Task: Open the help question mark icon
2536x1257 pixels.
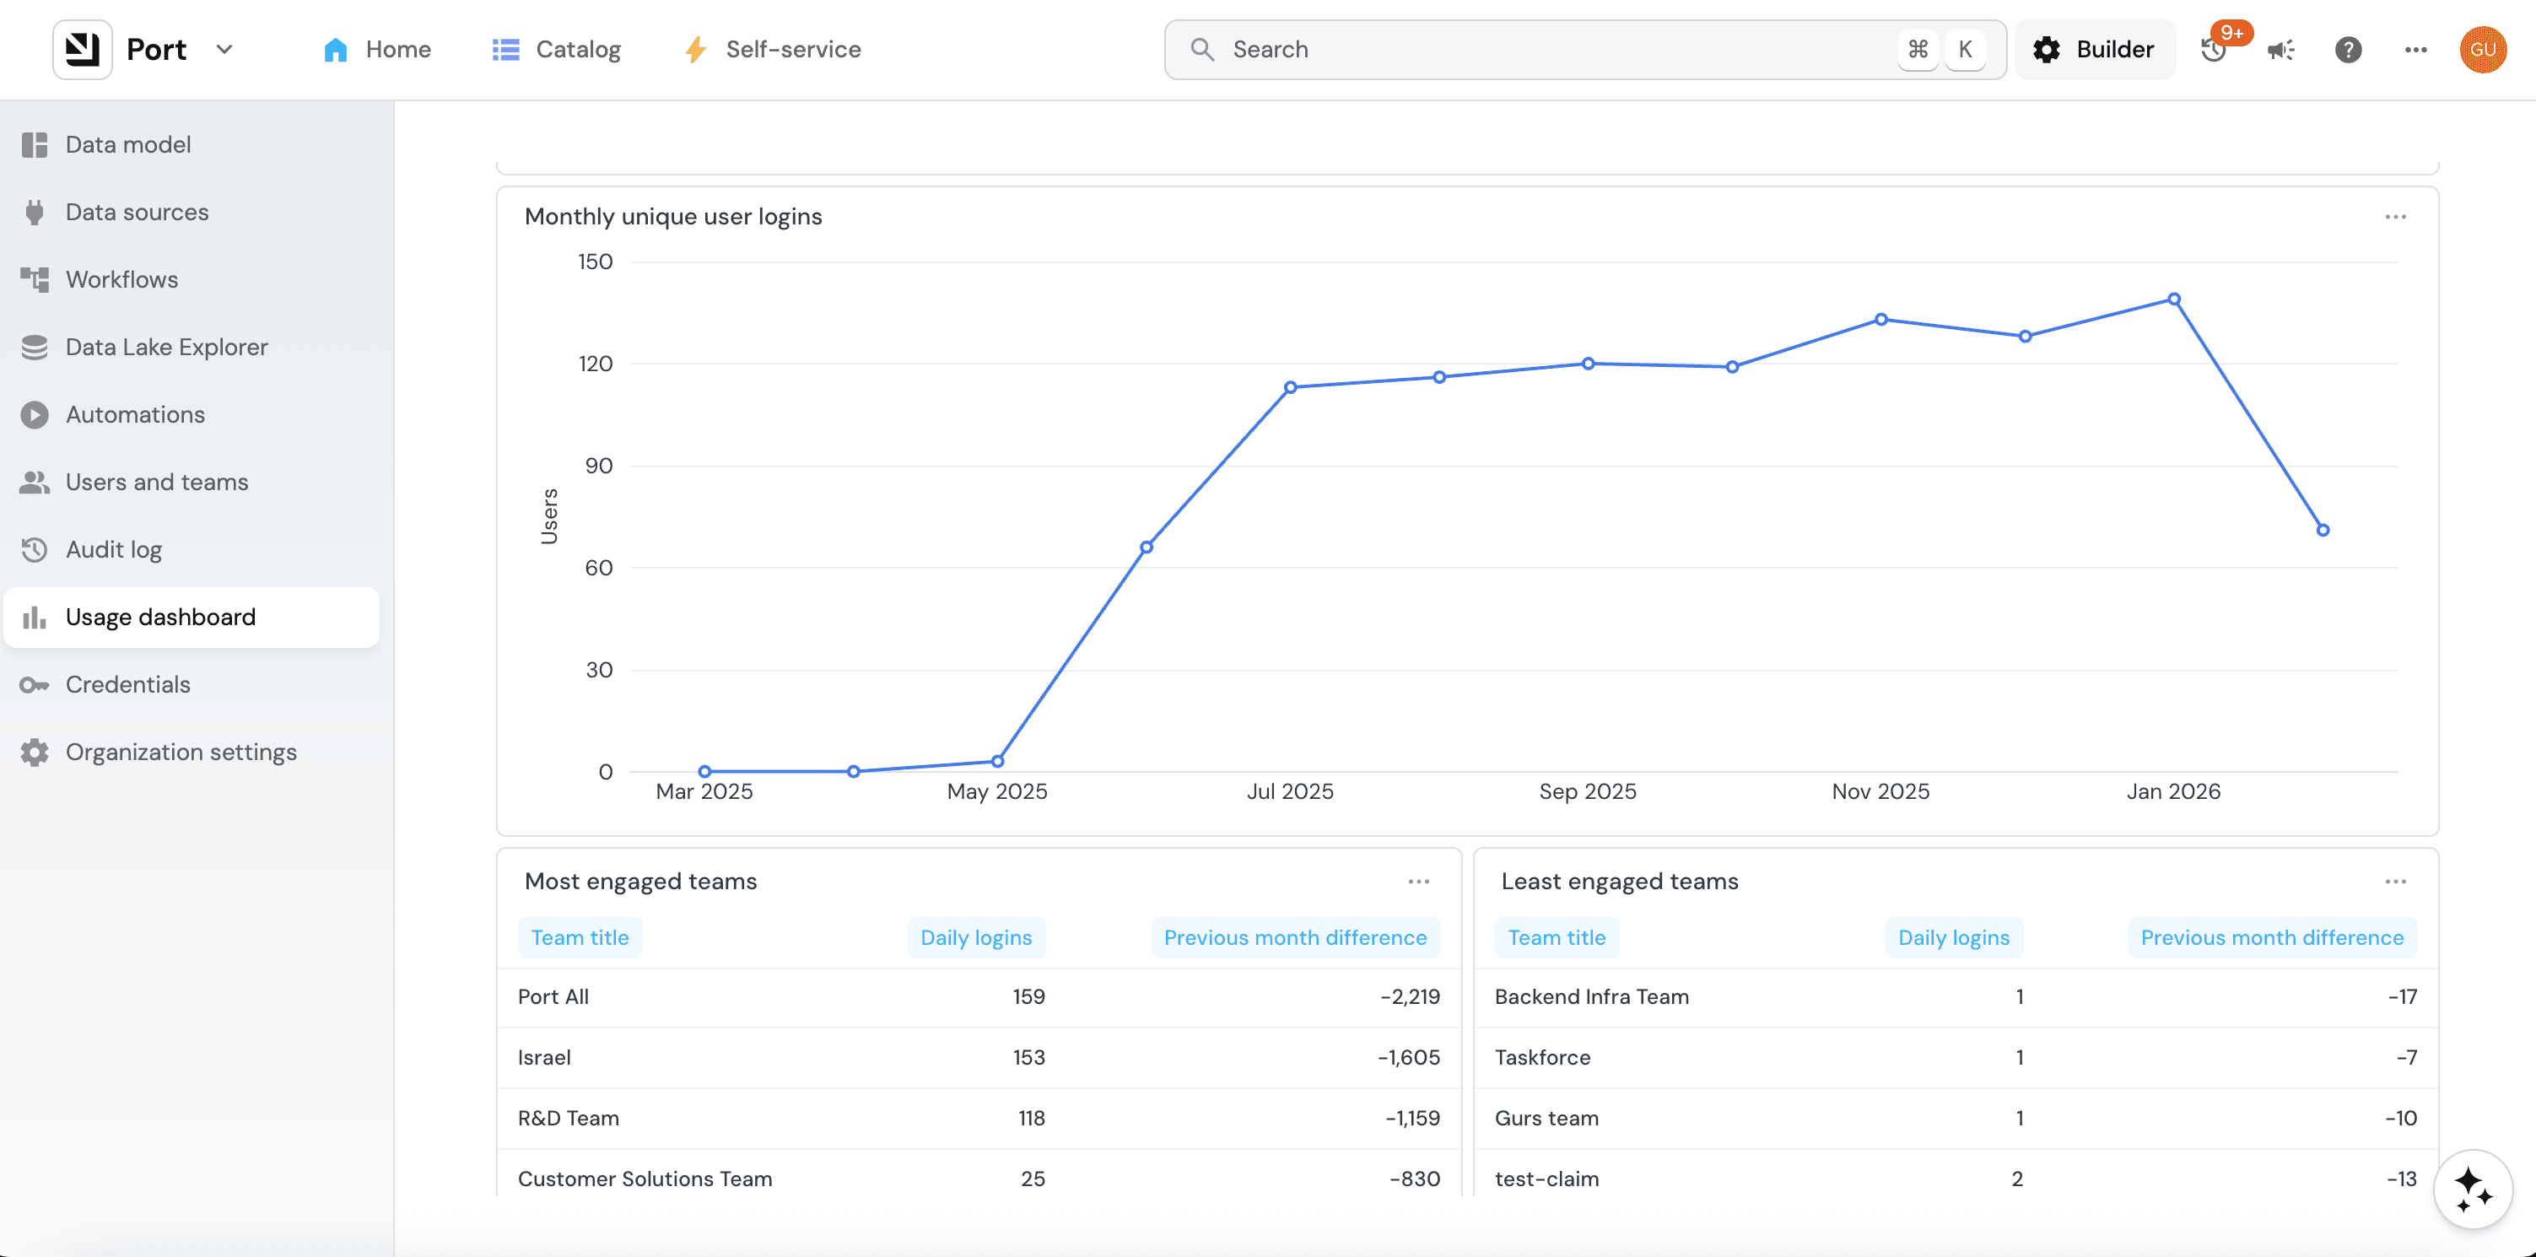Action: 2348,49
